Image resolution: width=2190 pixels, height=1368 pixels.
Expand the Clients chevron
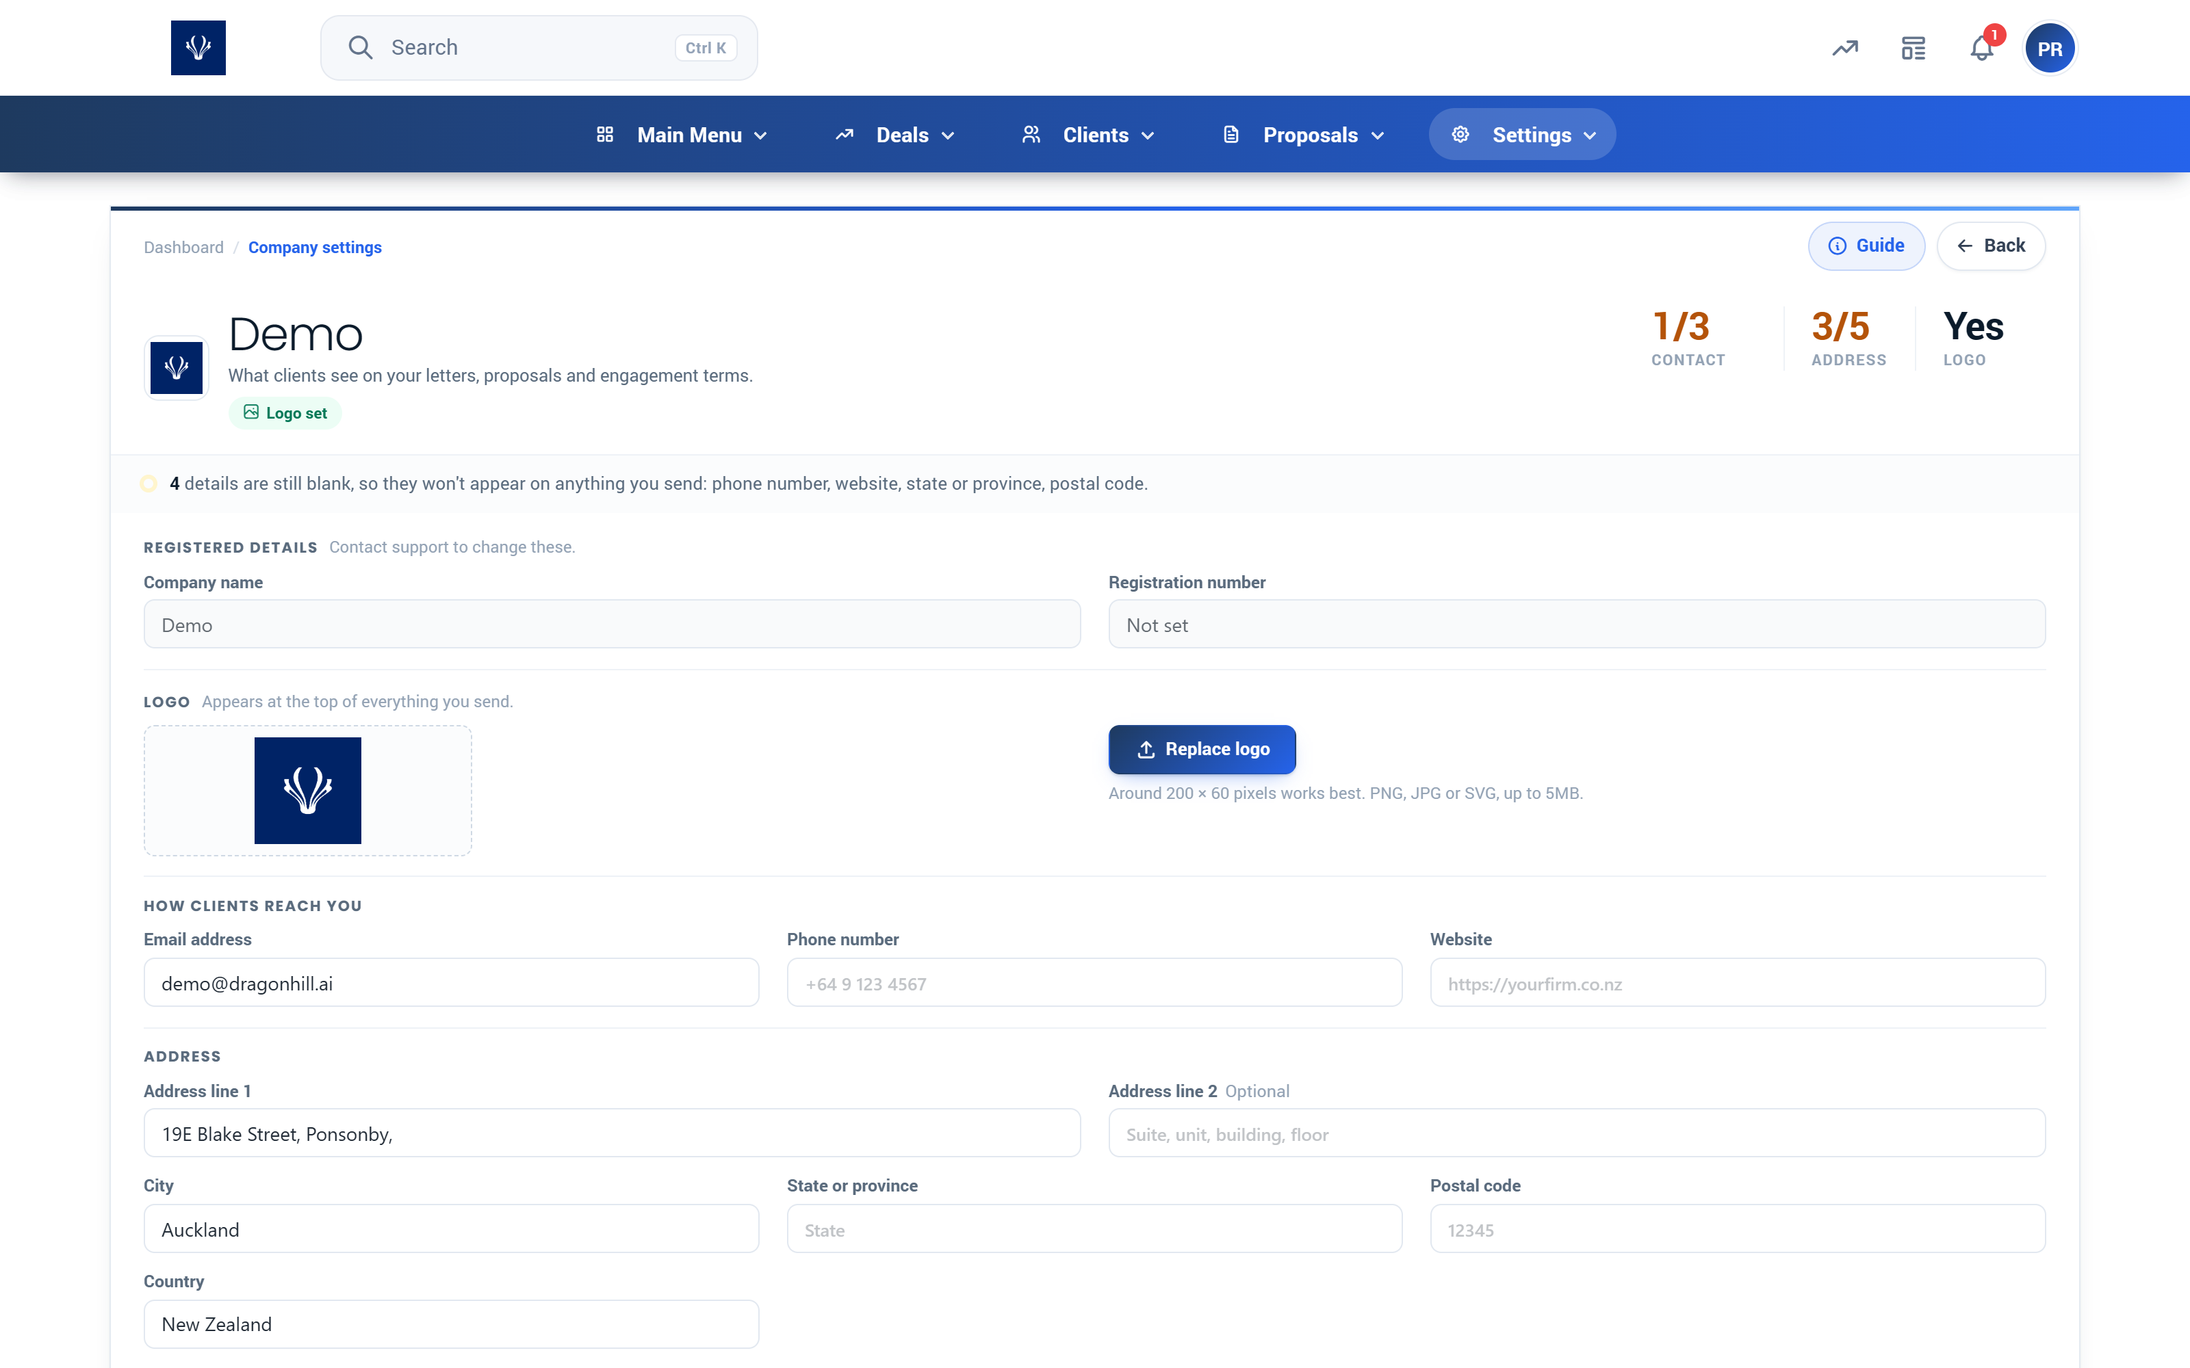tap(1148, 135)
